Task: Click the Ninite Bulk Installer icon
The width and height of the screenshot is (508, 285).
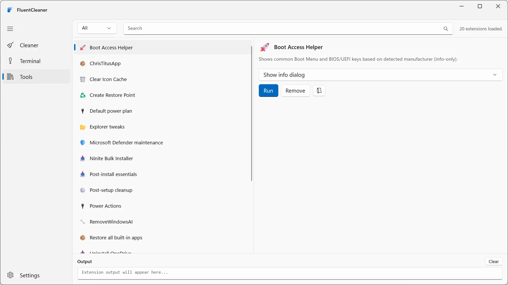Action: click(83, 159)
